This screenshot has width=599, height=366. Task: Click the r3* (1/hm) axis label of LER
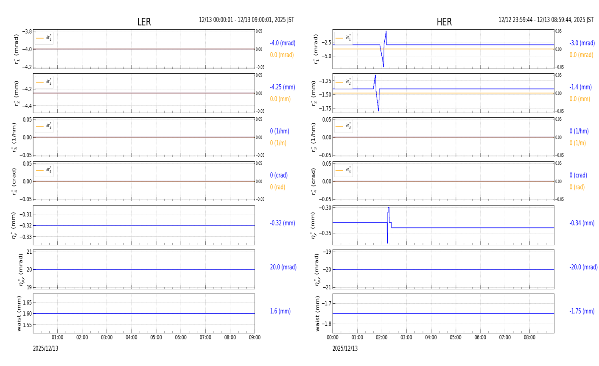coord(14,137)
